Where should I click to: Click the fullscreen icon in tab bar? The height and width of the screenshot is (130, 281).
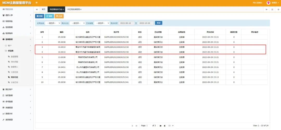[272, 9]
